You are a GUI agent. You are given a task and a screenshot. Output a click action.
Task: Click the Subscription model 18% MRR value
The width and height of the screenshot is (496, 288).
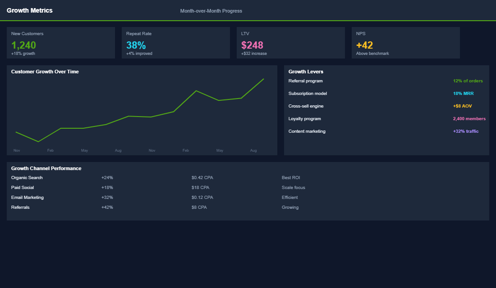[x=463, y=93]
